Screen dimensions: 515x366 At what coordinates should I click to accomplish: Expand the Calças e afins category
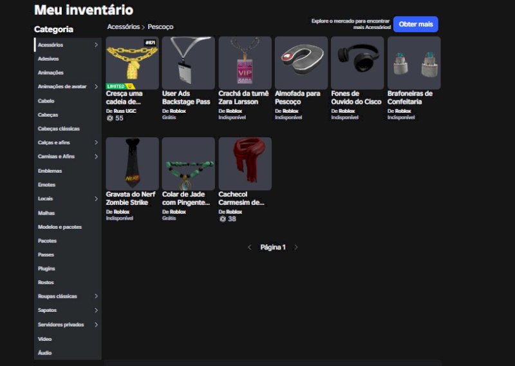[96, 142]
